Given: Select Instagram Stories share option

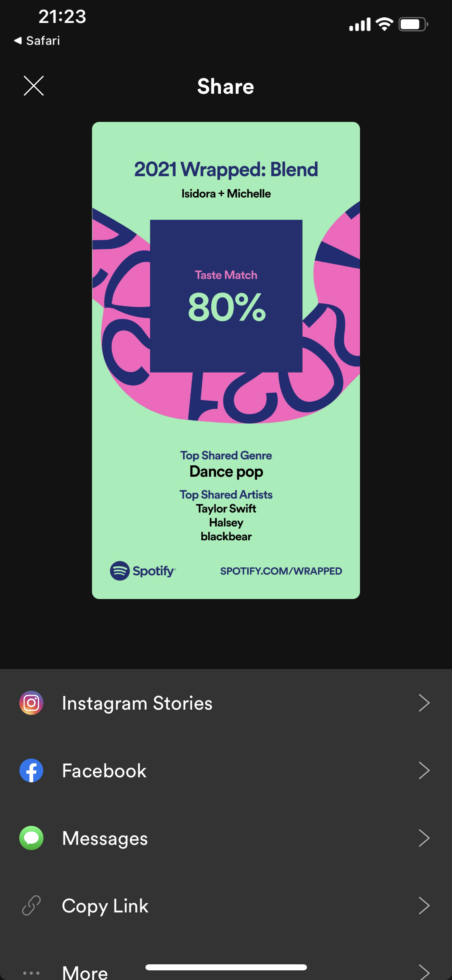Looking at the screenshot, I should pyautogui.click(x=226, y=703).
